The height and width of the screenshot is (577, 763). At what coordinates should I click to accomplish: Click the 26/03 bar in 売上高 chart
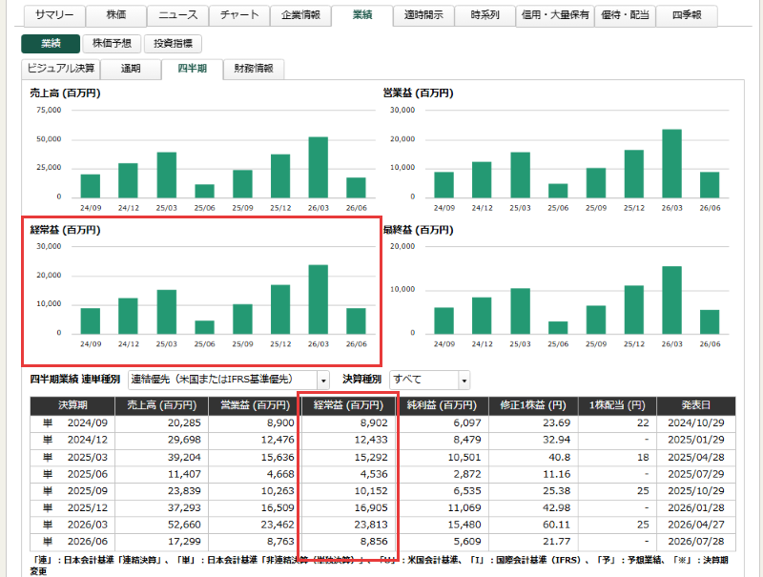[319, 167]
